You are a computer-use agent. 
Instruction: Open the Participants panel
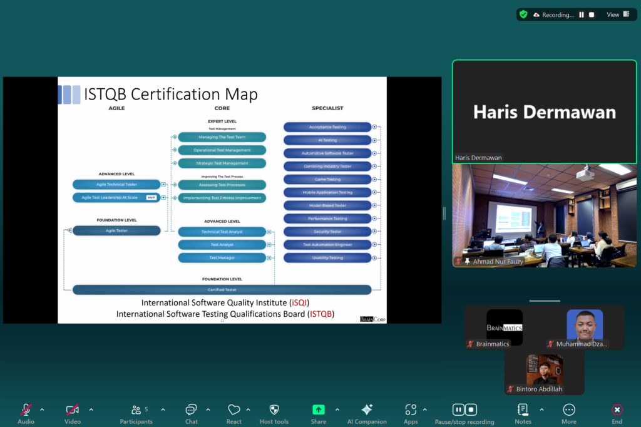136,410
